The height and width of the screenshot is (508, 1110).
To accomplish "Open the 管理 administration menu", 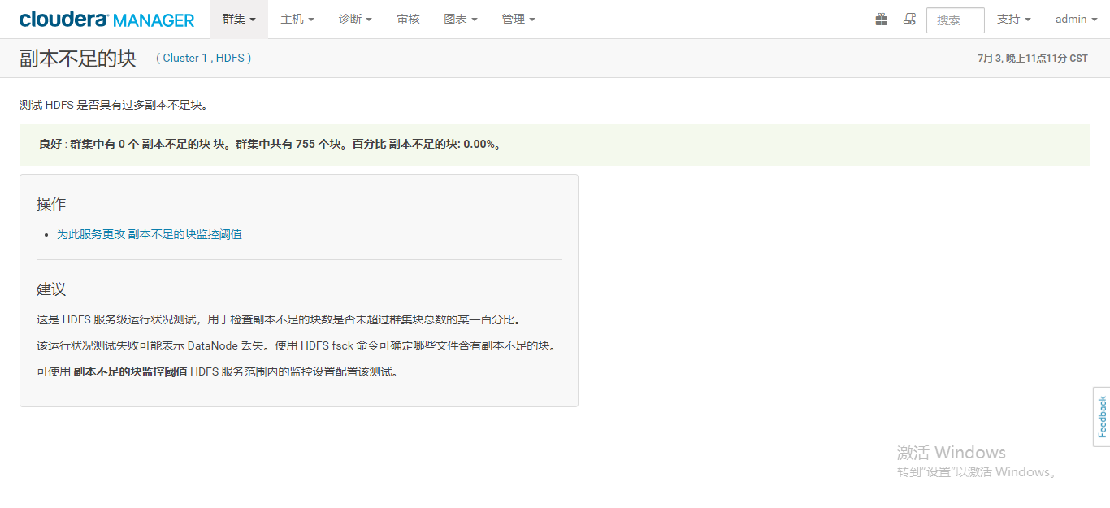I will (514, 19).
